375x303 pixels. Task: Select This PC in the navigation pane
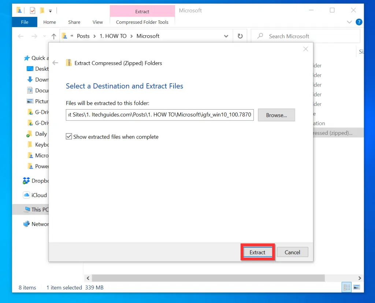[x=37, y=209]
